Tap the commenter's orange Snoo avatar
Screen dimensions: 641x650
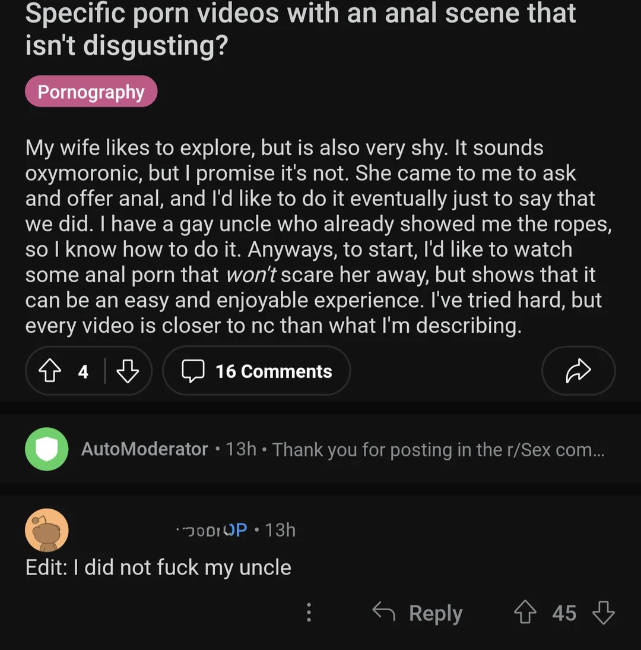47,529
